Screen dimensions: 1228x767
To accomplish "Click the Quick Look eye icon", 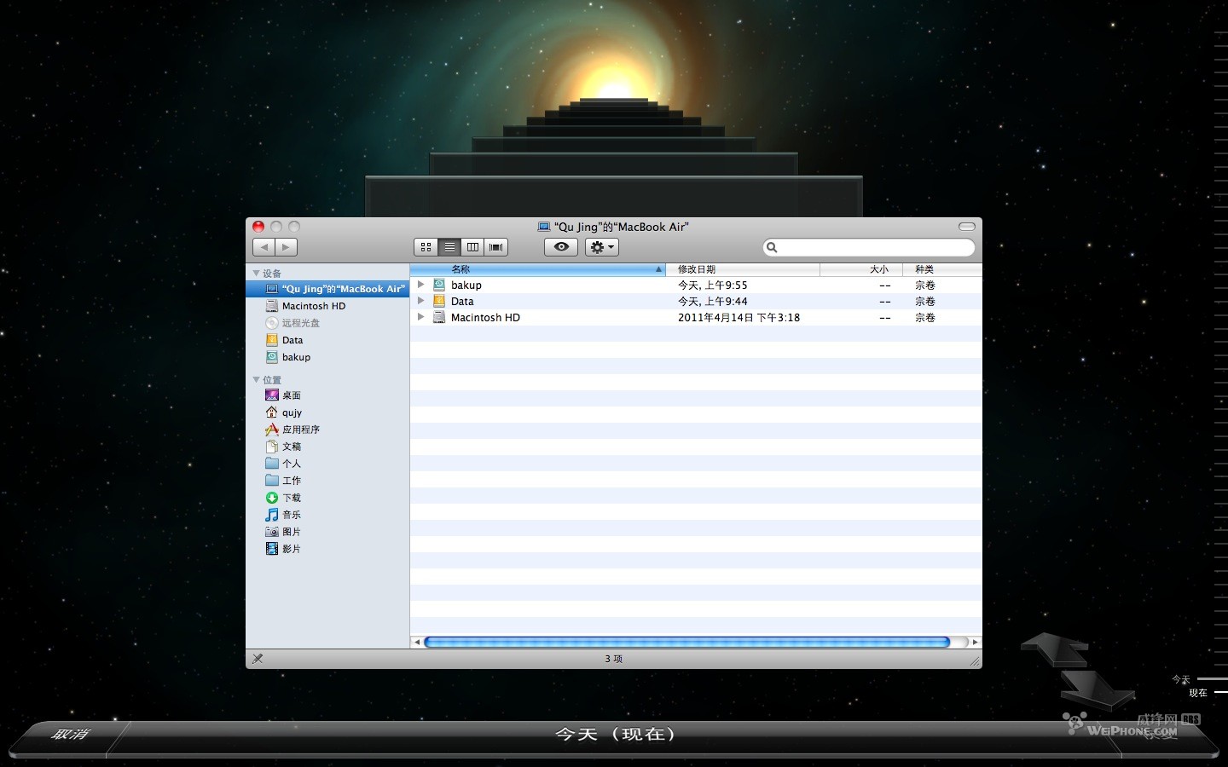I will pos(561,247).
